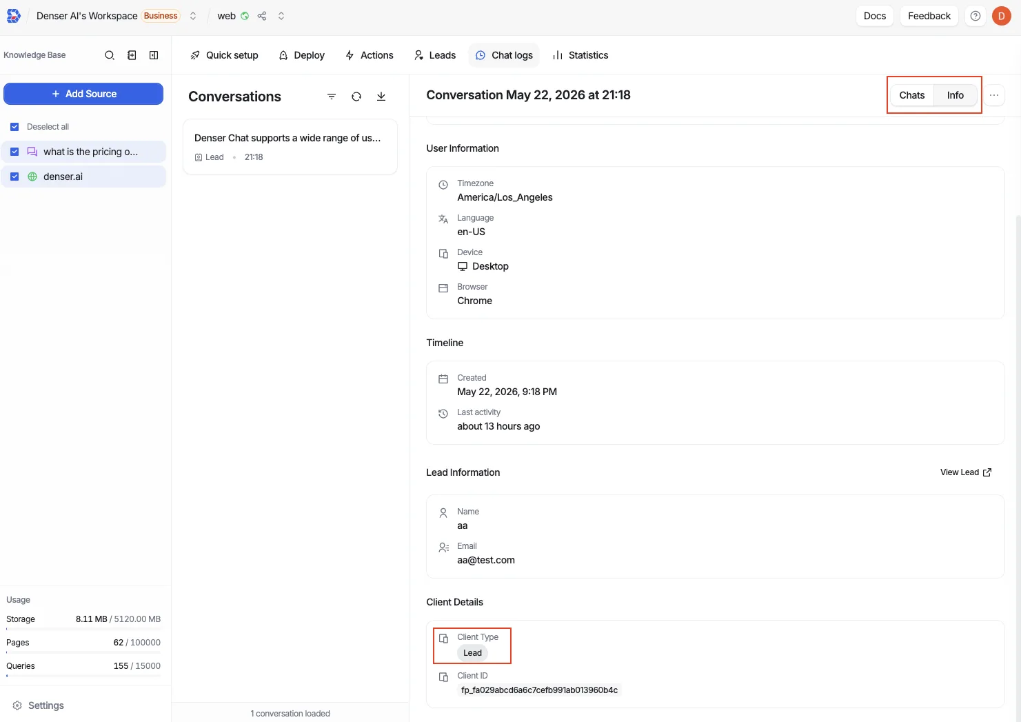Refresh the Conversations list
The image size is (1021, 722).
point(356,97)
